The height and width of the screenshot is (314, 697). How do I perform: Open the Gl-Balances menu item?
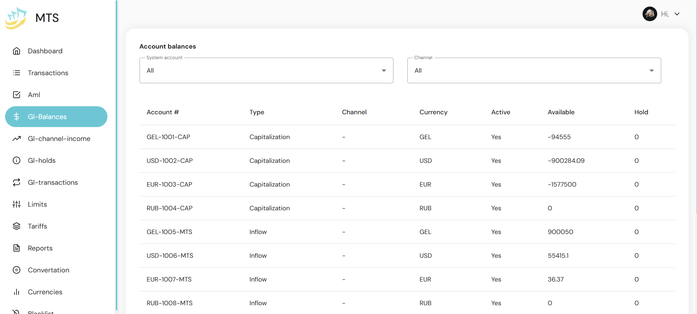coord(56,117)
